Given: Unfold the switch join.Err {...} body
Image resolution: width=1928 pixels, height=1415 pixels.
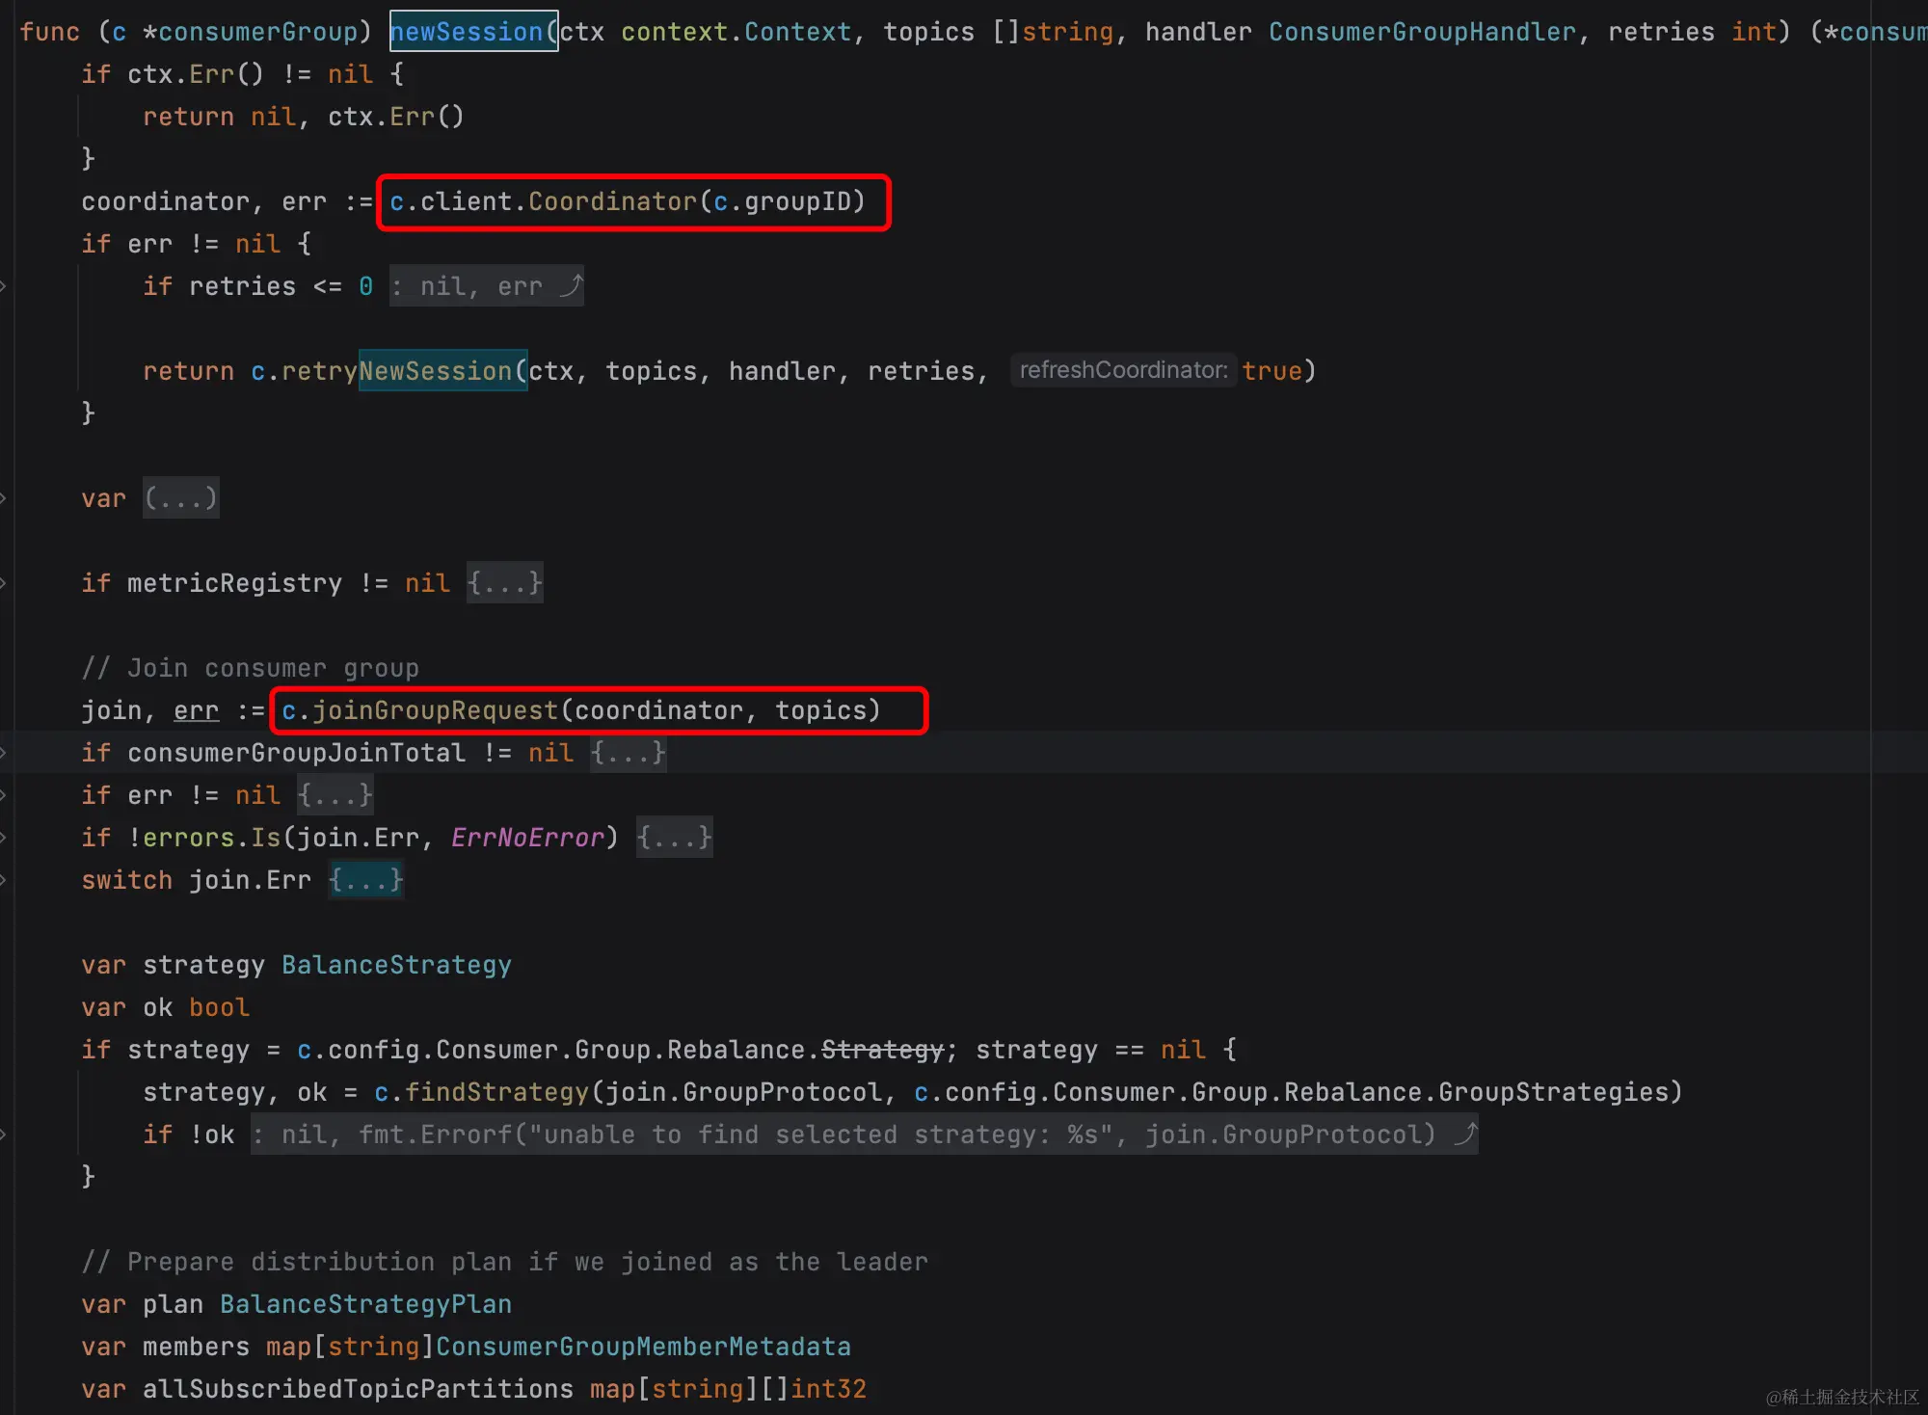Looking at the screenshot, I should click(365, 880).
